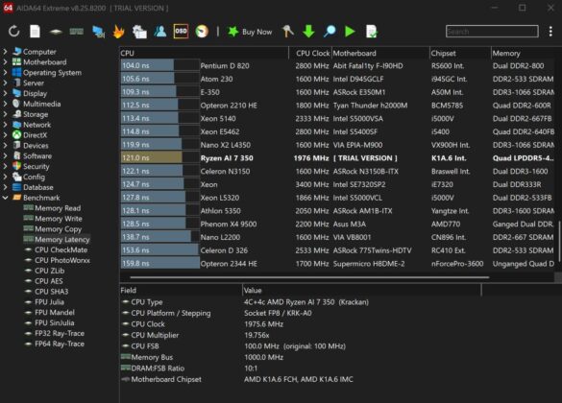Sort by CPU Clock column header

tap(310, 53)
